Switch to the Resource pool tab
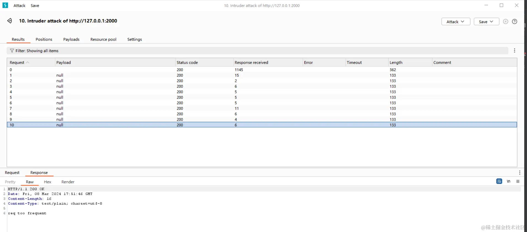Viewport: 527px width, 232px height. [x=104, y=39]
